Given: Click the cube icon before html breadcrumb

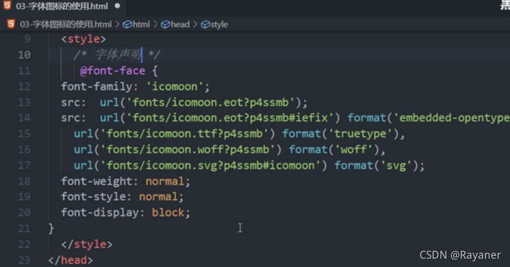Looking at the screenshot, I should pyautogui.click(x=127, y=24).
